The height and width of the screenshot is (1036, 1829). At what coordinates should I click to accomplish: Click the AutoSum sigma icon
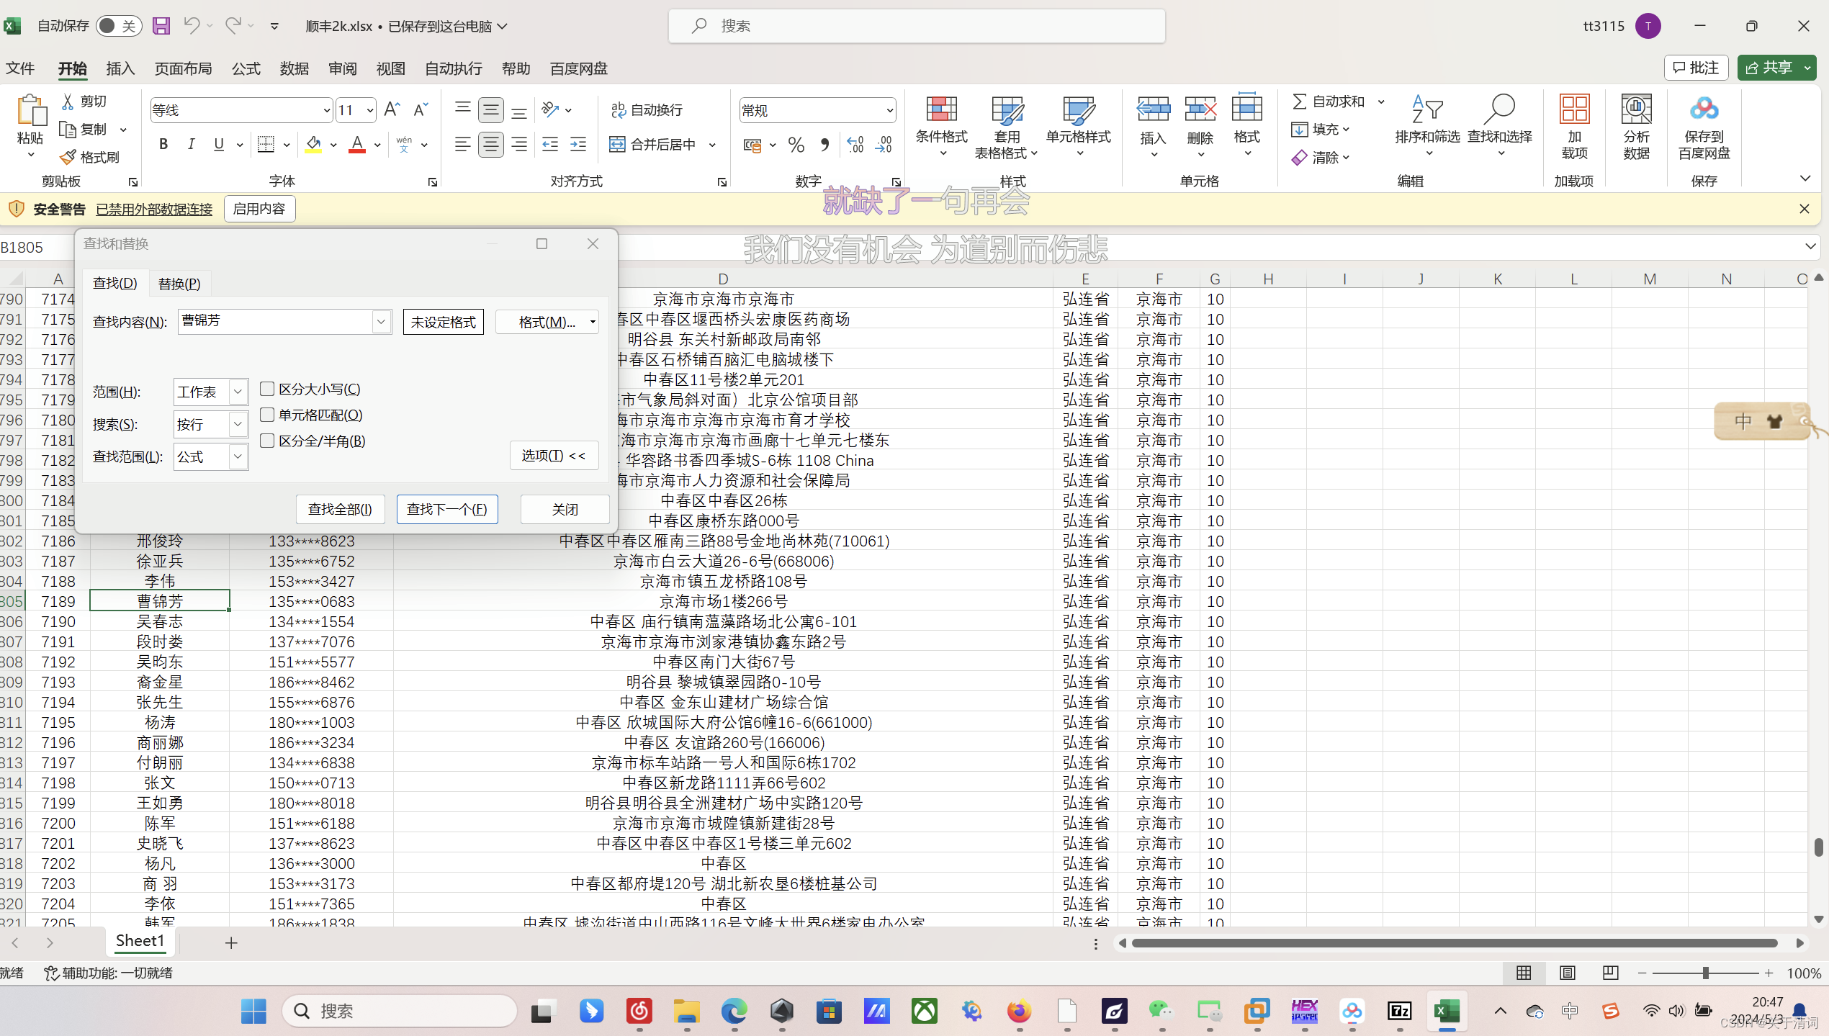point(1299,102)
